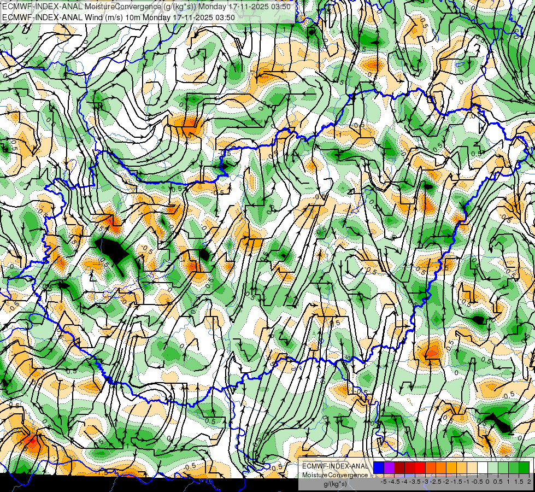The image size is (535, 492).
Task: Click the legend tick value -2
Action: coord(446,482)
